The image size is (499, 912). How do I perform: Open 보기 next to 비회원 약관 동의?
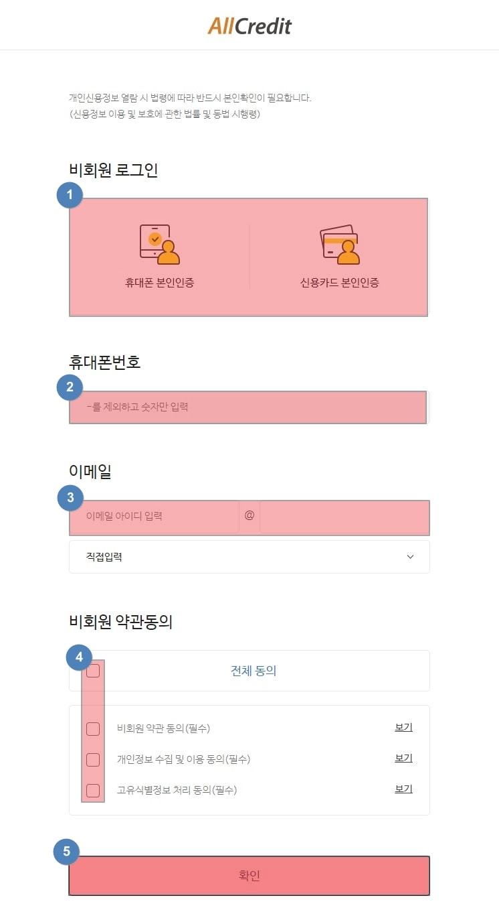pyautogui.click(x=403, y=728)
